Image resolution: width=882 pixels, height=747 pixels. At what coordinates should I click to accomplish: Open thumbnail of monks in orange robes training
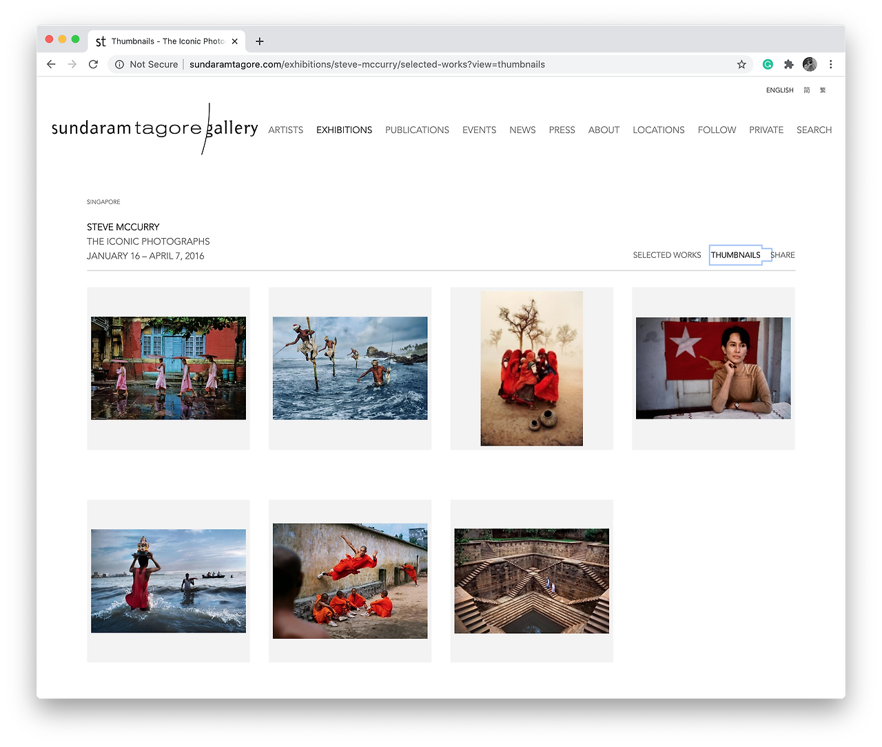click(x=350, y=581)
